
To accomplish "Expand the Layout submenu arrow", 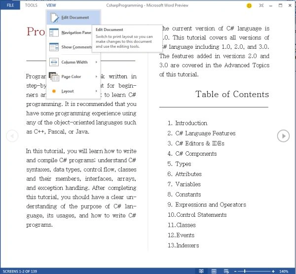I will click(x=96, y=91).
